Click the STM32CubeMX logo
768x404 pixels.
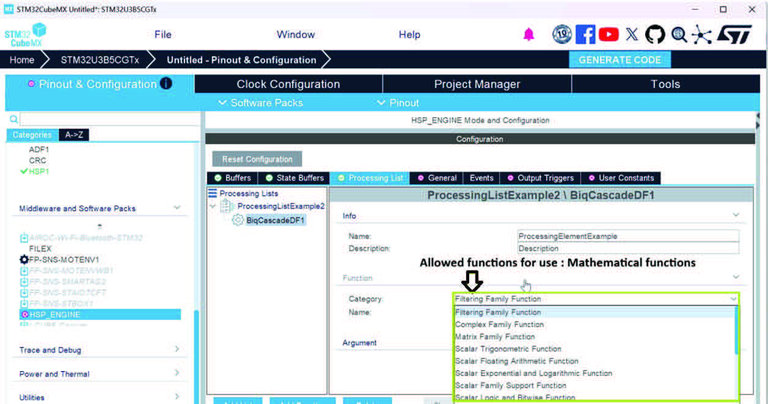(x=25, y=35)
